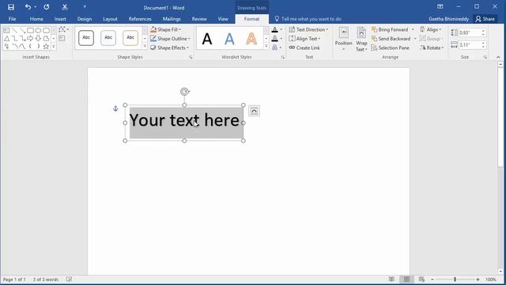This screenshot has height=285, width=506.
Task: Click the Text Fill color button
Action: tap(274, 30)
